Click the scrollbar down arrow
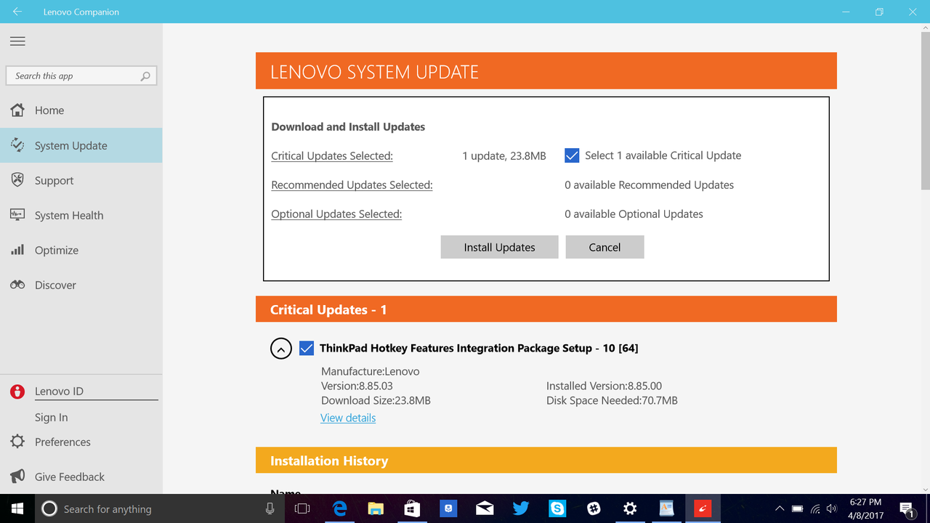This screenshot has height=523, width=930. 924,489
